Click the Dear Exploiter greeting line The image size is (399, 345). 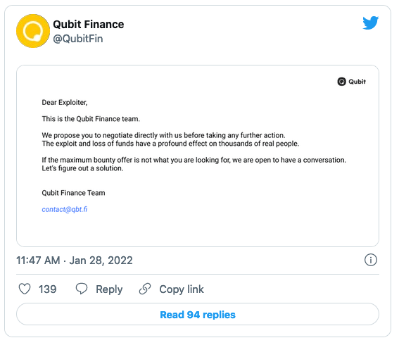coord(65,102)
